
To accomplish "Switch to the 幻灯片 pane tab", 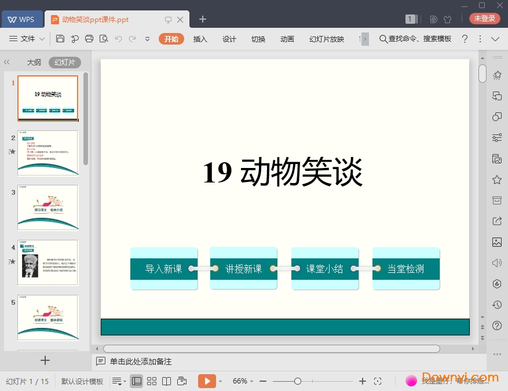I will 64,62.
